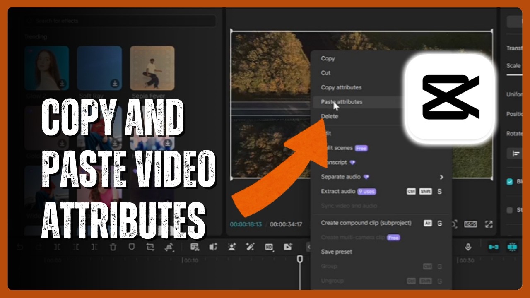Uncheck the checked Bl checkbox in right panel

510,182
